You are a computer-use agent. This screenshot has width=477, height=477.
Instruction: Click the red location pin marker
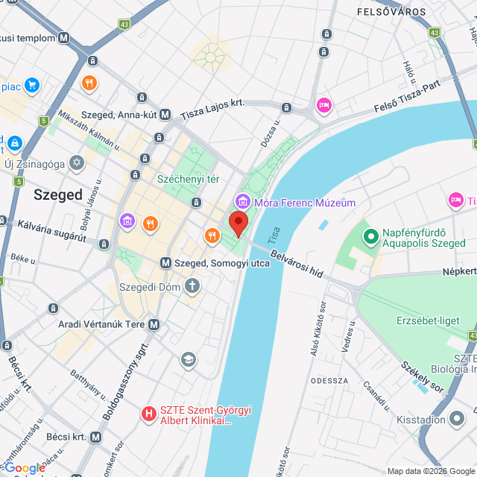pos(238,224)
